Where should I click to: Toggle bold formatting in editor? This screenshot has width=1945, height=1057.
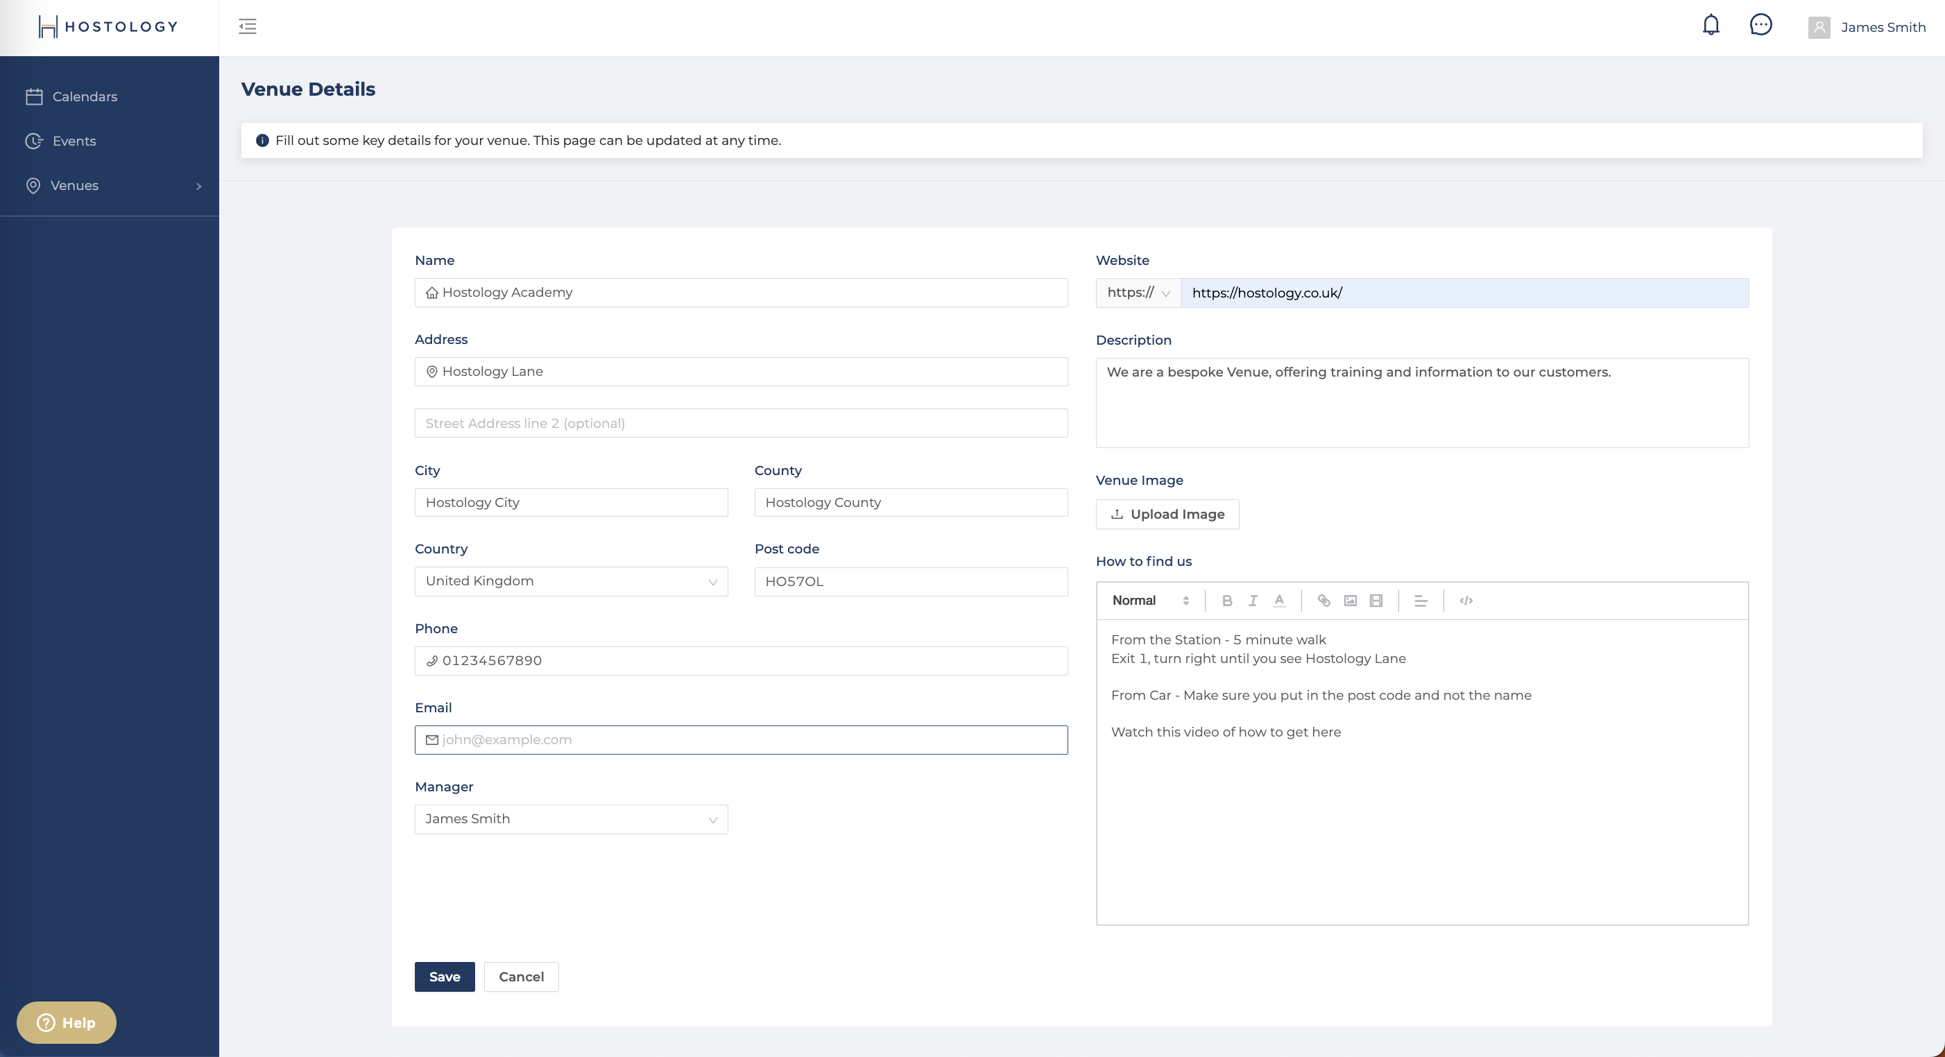(1227, 601)
